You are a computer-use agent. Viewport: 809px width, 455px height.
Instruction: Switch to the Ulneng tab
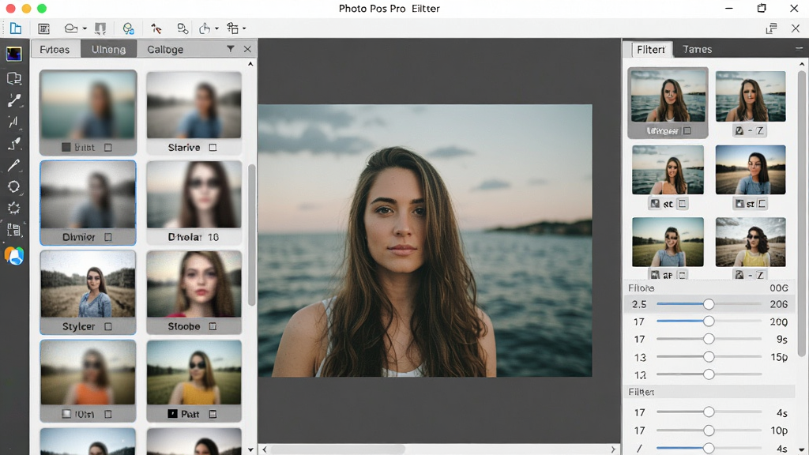108,50
